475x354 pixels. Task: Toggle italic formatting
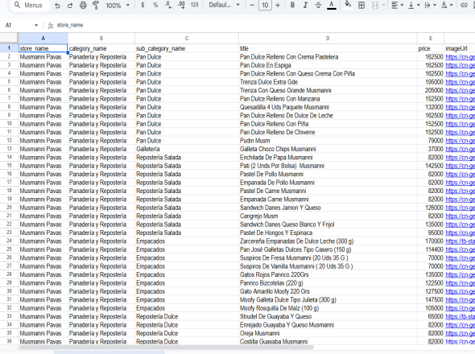tap(305, 5)
